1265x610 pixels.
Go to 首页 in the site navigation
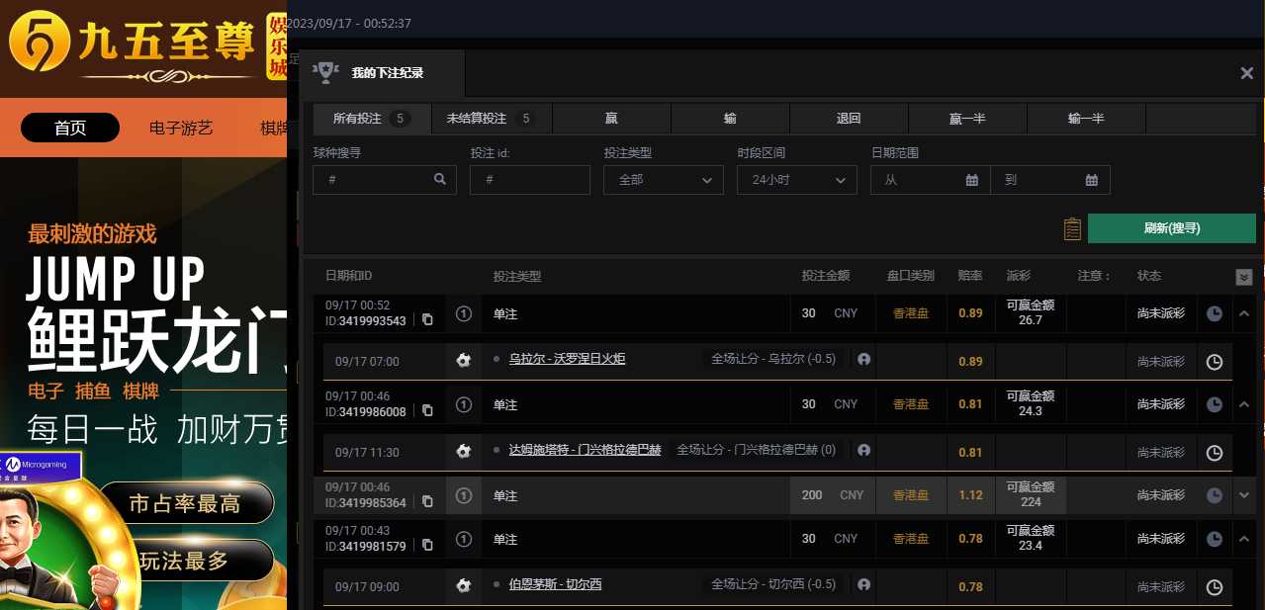click(70, 128)
